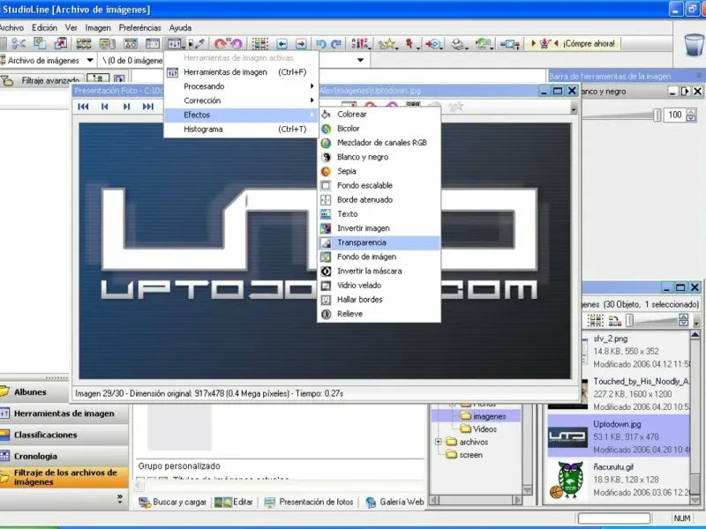The image size is (706, 529).
Task: Click the undo toolbar icon
Action: (x=321, y=43)
